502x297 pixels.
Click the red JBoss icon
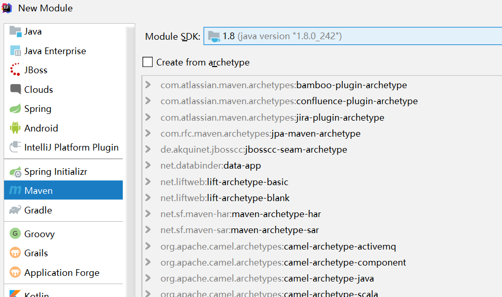15,70
